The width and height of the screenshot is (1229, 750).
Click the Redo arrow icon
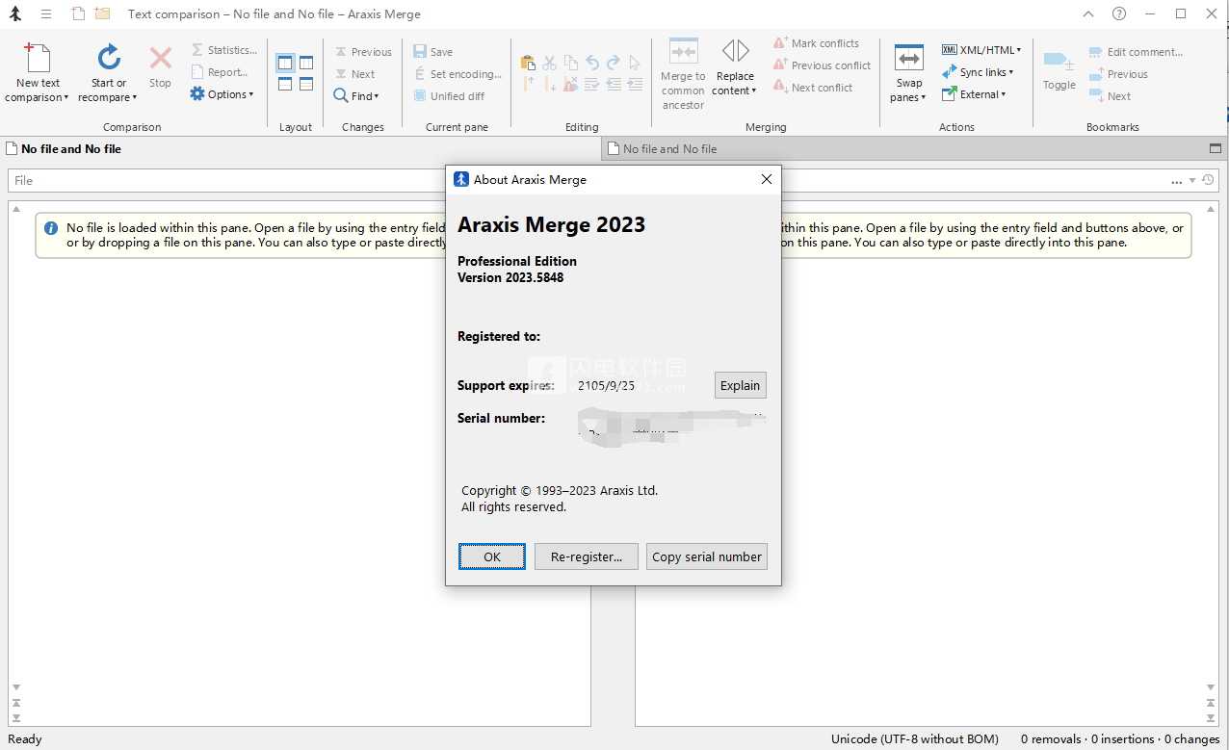[613, 63]
